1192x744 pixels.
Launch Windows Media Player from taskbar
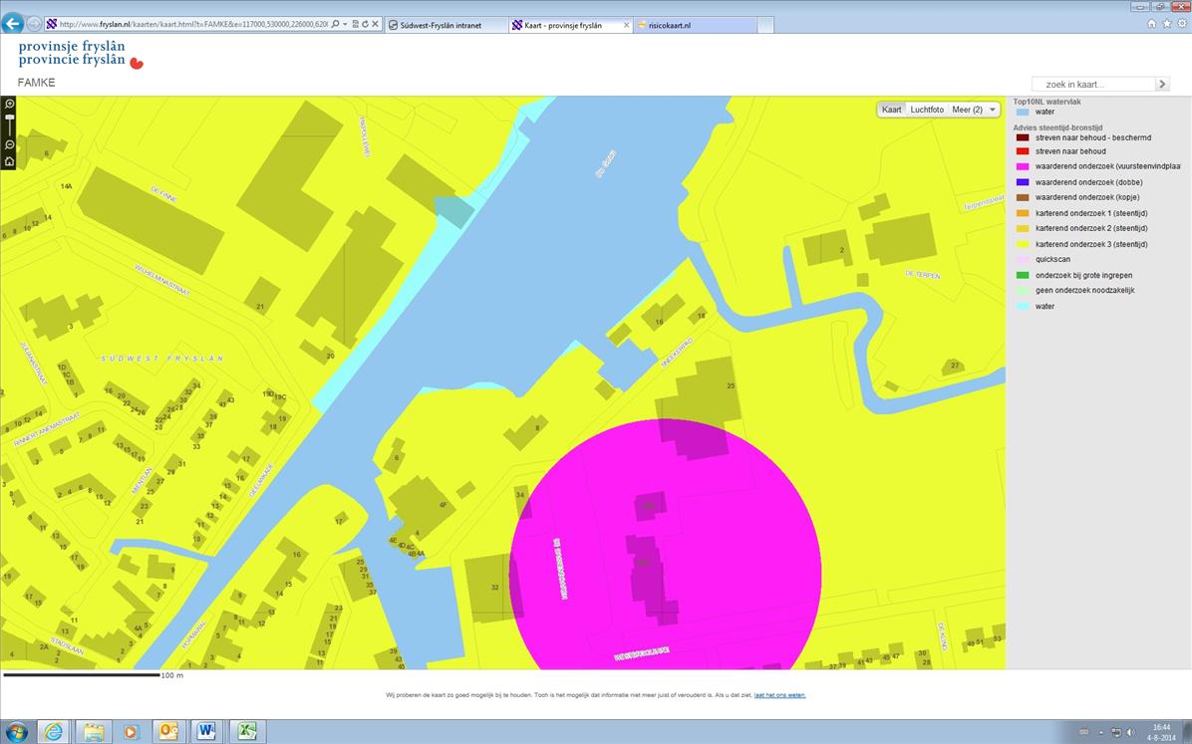131,732
